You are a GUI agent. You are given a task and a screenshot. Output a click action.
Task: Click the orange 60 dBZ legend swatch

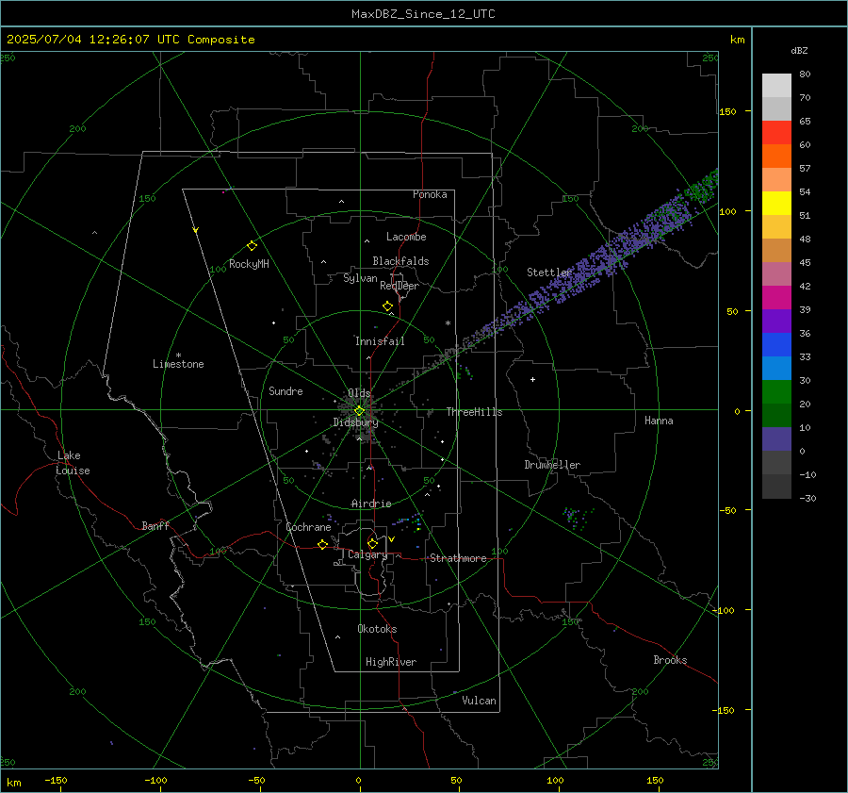[776, 156]
